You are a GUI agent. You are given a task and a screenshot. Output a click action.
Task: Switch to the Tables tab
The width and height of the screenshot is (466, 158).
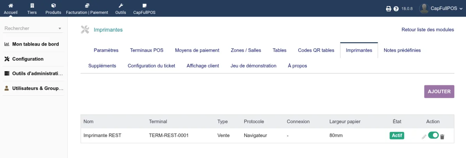coord(280,50)
